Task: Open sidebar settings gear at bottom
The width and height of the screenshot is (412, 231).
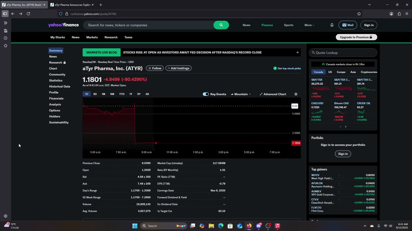Action: [5, 216]
